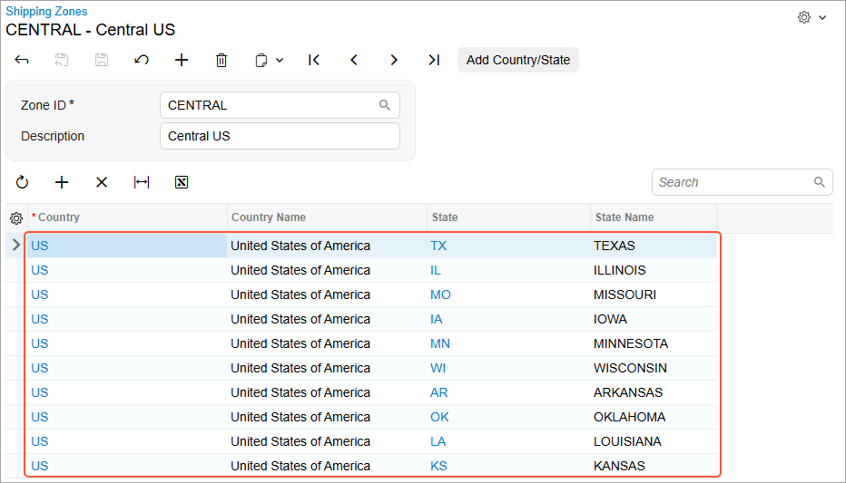The image size is (846, 483).
Task: Go to the next record
Action: [394, 60]
